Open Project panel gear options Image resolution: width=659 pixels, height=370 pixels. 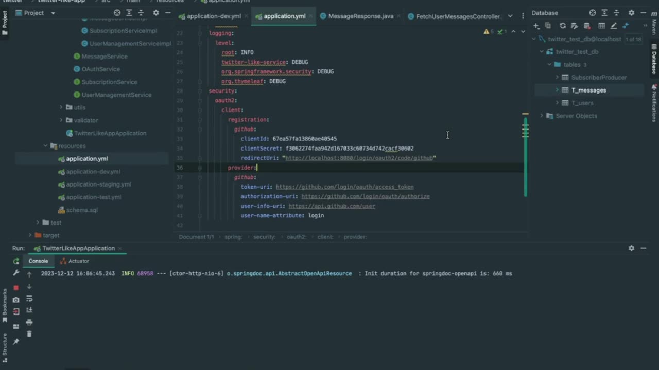coord(156,13)
